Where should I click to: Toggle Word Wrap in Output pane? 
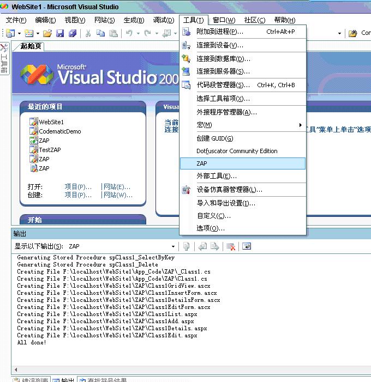pyautogui.click(x=247, y=246)
